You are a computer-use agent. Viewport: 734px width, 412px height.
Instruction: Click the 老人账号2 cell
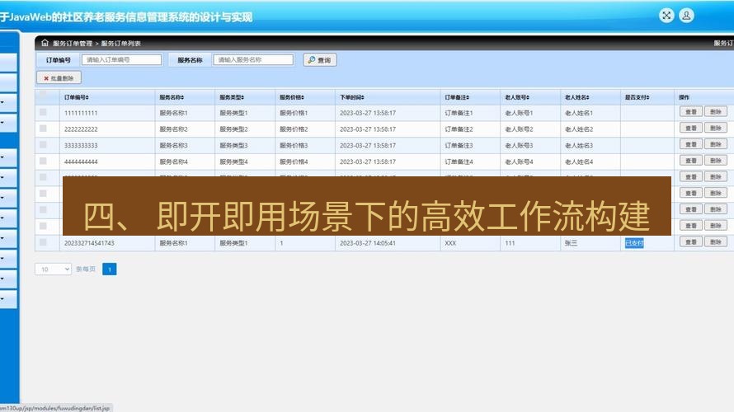point(519,129)
